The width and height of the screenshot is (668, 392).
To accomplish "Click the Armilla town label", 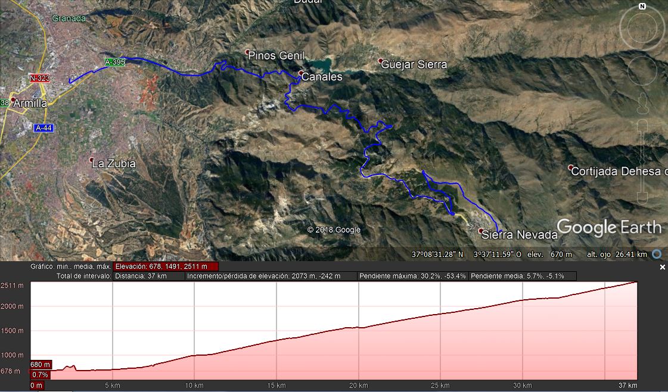I will coord(30,104).
